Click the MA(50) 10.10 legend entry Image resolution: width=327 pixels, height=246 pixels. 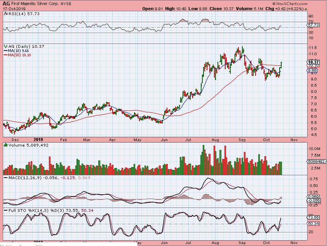[17, 55]
